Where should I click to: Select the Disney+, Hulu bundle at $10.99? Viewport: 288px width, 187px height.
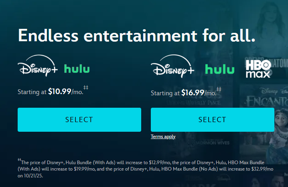tap(79, 119)
